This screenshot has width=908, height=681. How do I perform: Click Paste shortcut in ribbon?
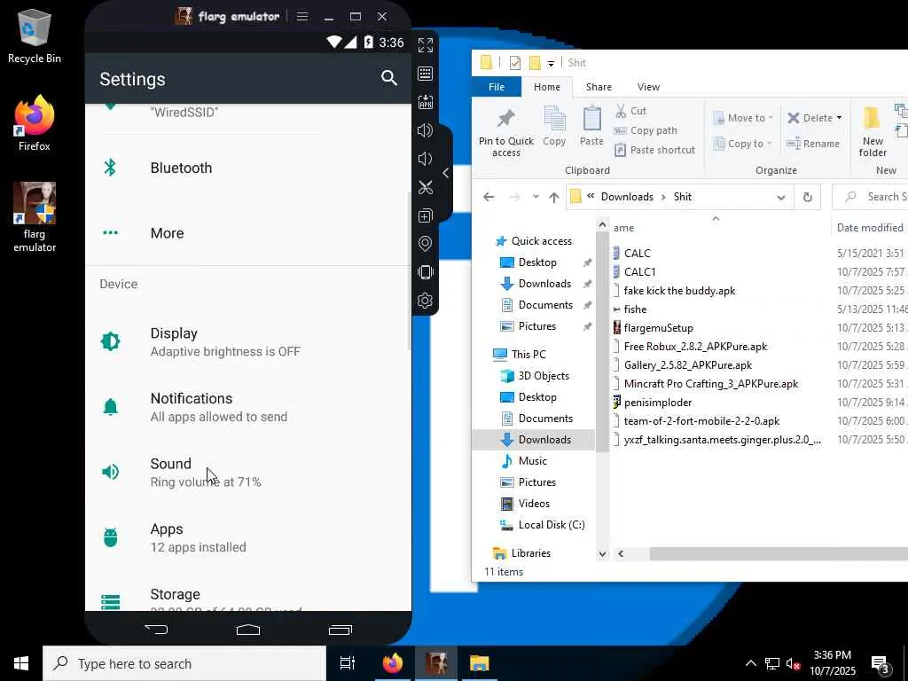point(654,150)
